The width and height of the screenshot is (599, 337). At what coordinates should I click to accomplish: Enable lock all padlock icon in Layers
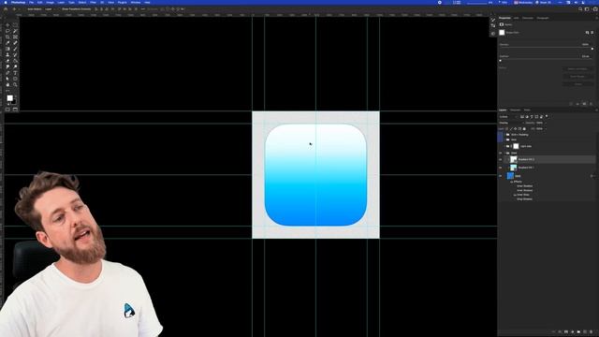pos(524,129)
